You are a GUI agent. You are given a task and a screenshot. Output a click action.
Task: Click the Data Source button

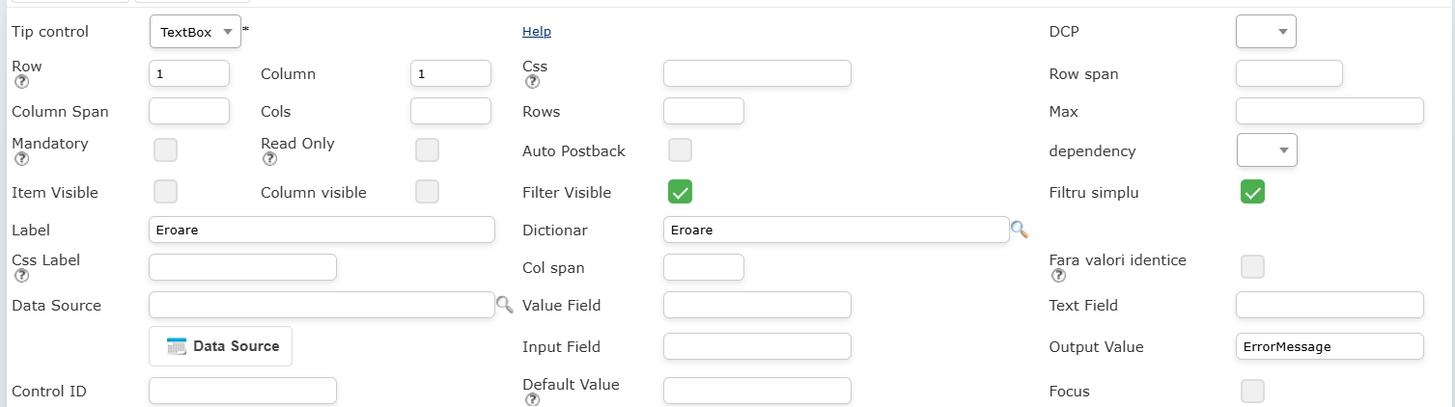pos(221,346)
